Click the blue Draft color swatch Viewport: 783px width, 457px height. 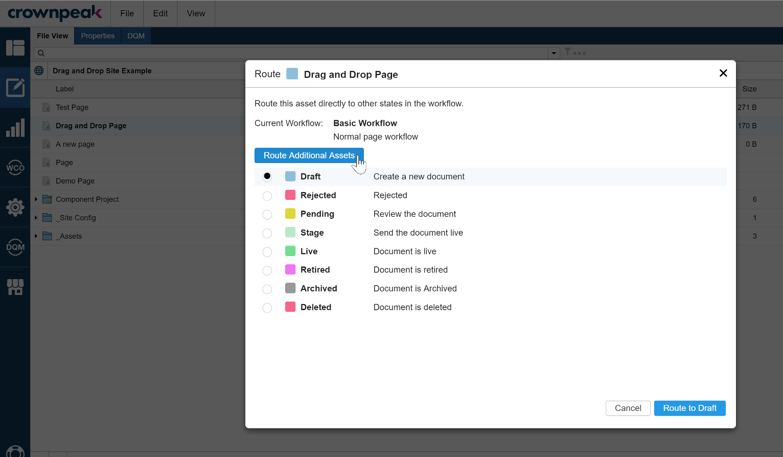(x=290, y=176)
